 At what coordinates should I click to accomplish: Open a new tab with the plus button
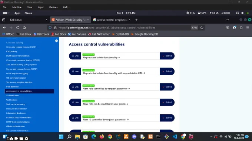[x=136, y=20]
